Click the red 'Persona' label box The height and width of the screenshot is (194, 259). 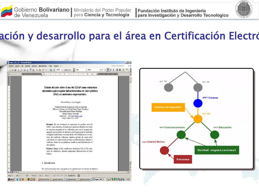point(183,159)
